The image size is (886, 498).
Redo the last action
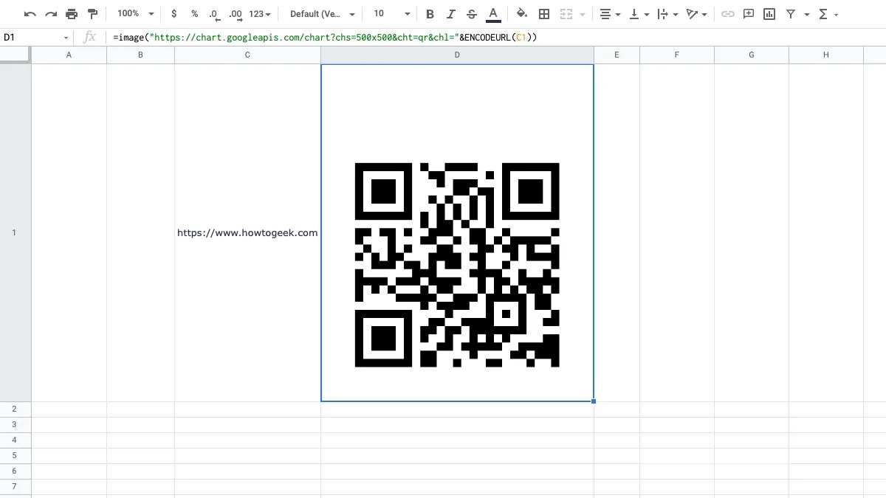[50, 13]
